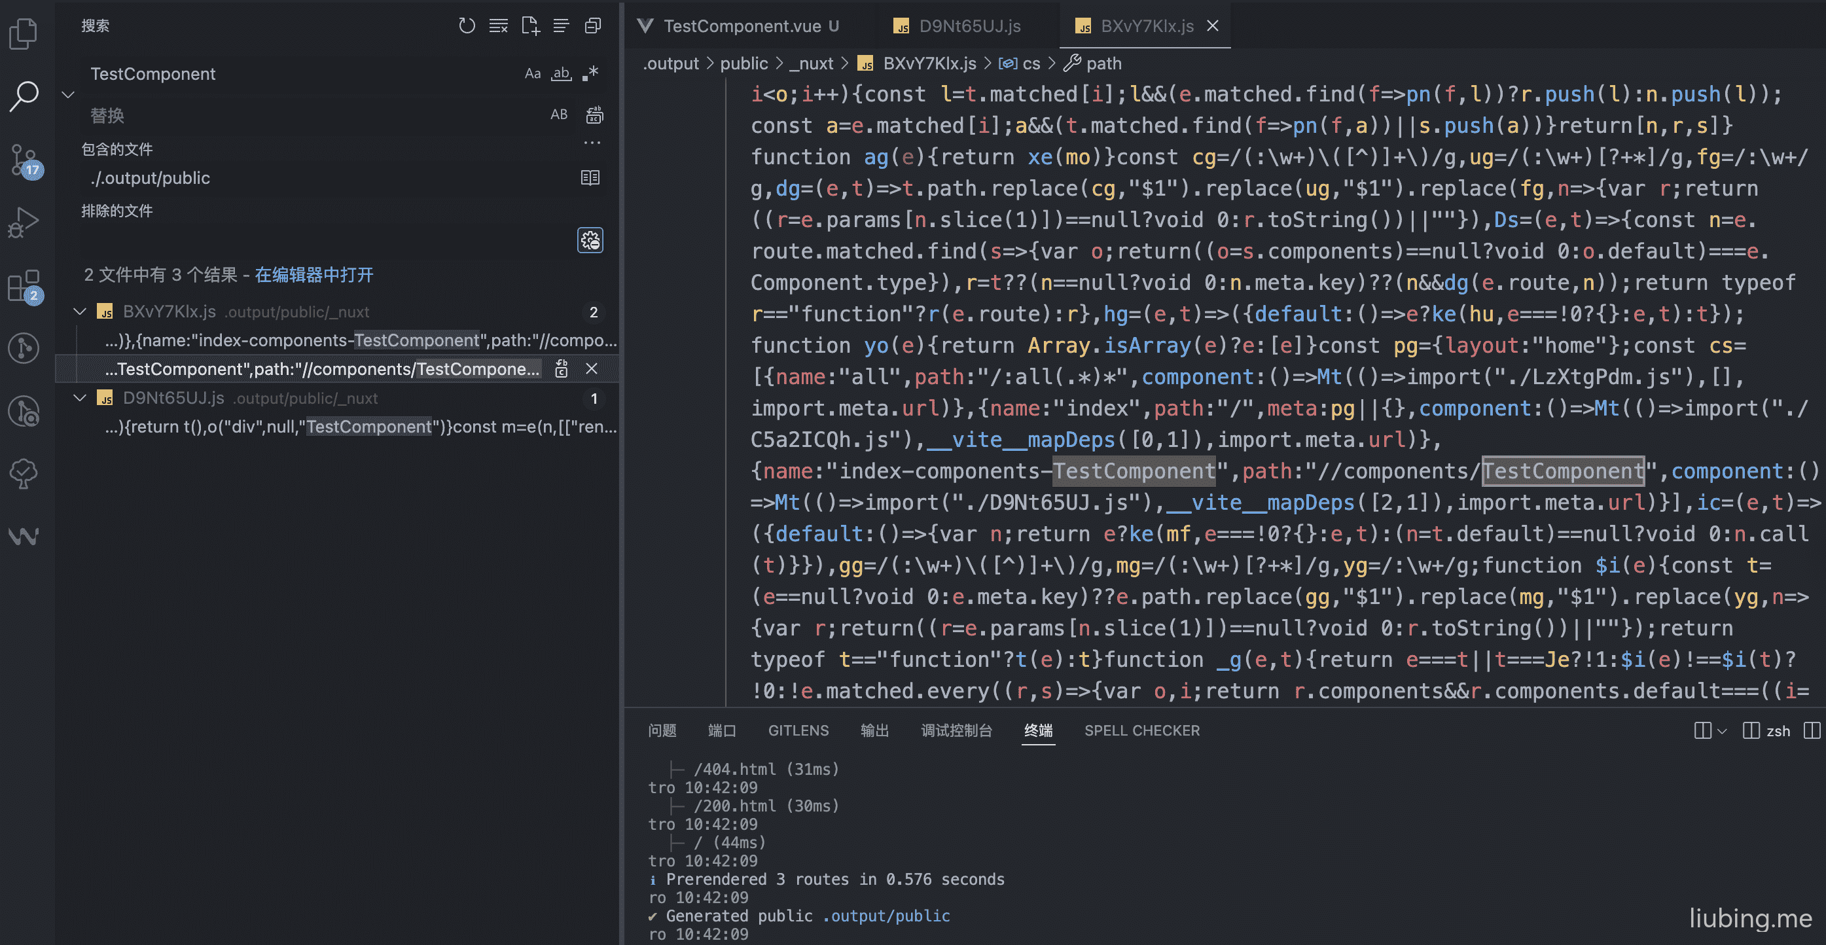Collapse all search results
The width and height of the screenshot is (1826, 945).
tap(592, 26)
